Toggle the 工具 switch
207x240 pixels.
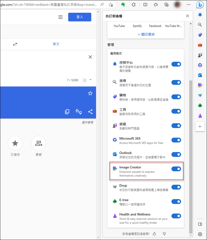[x=176, y=111]
